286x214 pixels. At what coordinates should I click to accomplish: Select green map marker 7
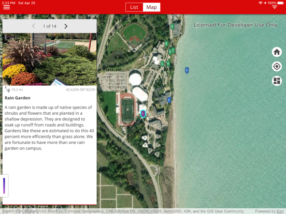pos(173,51)
